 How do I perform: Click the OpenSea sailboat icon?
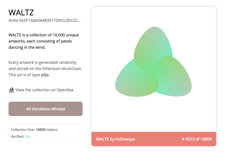11,90
